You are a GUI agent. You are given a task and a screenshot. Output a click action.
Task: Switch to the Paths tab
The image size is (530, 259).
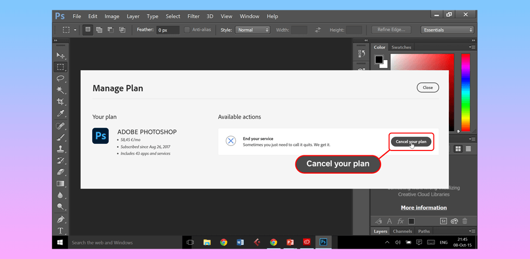[x=424, y=231]
